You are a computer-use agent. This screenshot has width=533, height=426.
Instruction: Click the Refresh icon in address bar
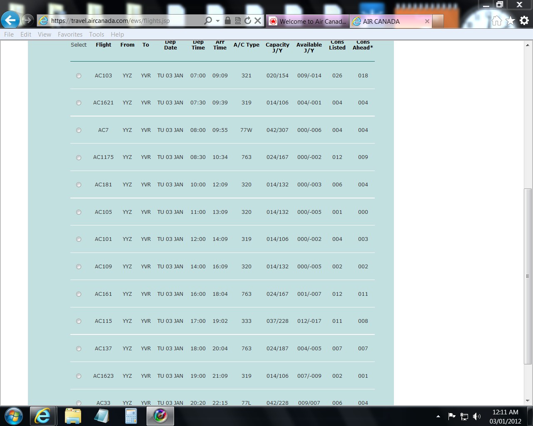[248, 20]
